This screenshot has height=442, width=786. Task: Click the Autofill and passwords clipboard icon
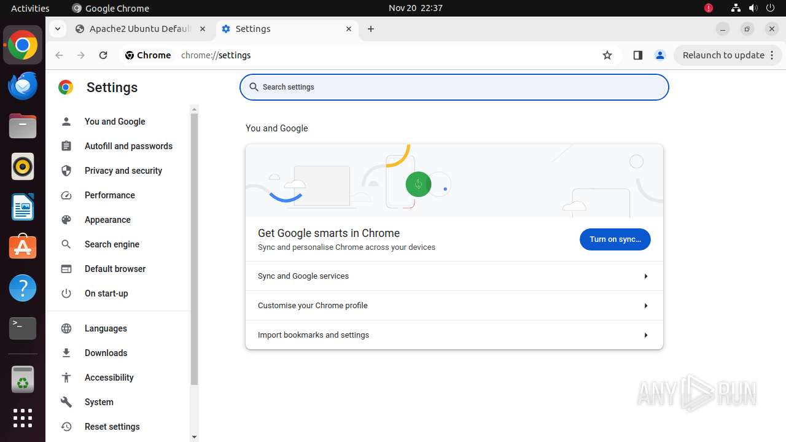click(x=66, y=146)
